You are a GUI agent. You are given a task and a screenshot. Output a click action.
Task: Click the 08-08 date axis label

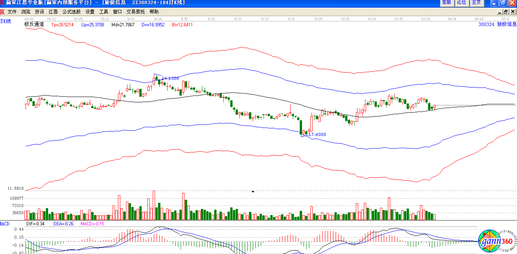click(29, 18)
